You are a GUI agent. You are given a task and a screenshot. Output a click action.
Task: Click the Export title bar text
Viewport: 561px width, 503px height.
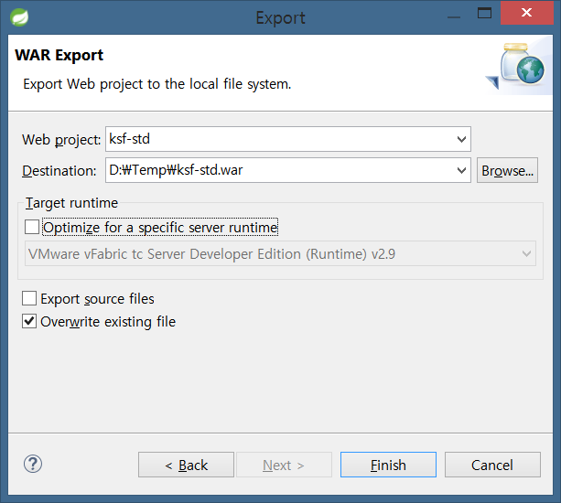[280, 18]
